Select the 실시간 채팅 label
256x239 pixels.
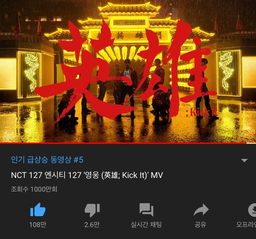click(146, 225)
